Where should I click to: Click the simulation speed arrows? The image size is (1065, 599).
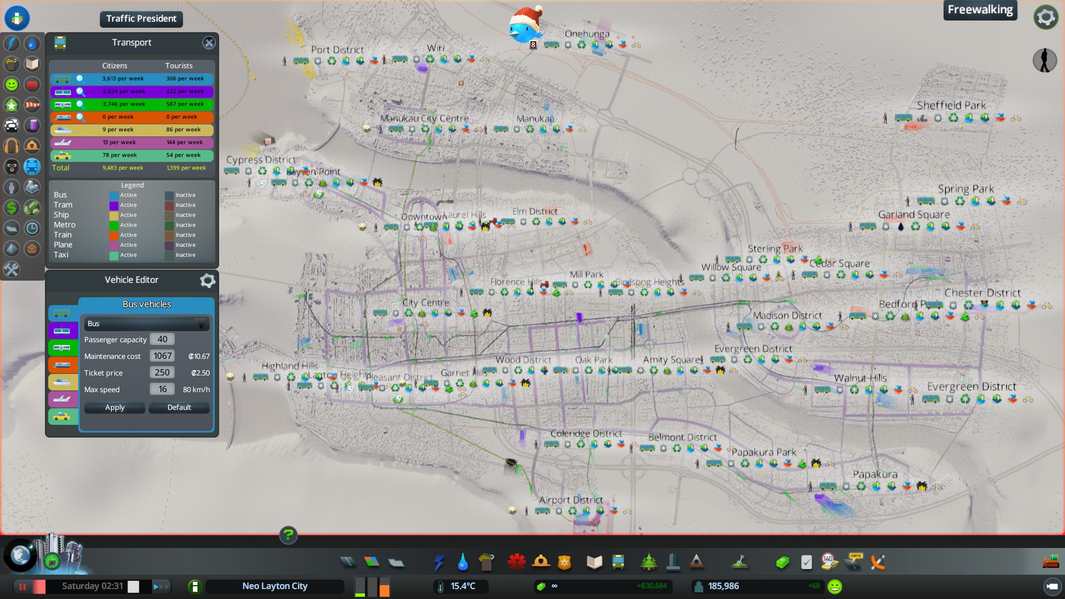click(161, 586)
